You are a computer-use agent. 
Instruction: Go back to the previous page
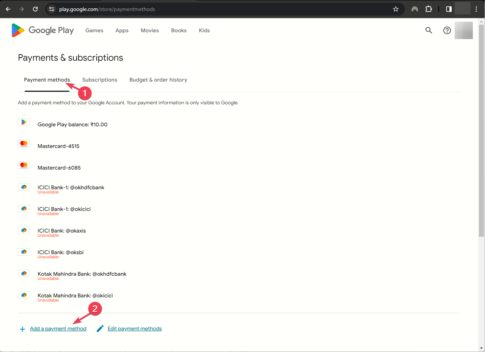click(x=8, y=9)
